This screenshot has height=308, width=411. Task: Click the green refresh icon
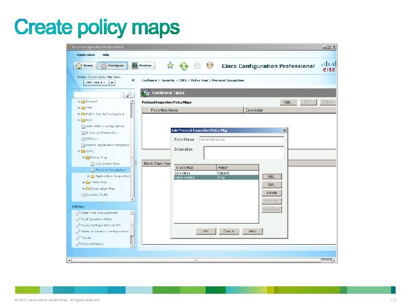pos(183,66)
